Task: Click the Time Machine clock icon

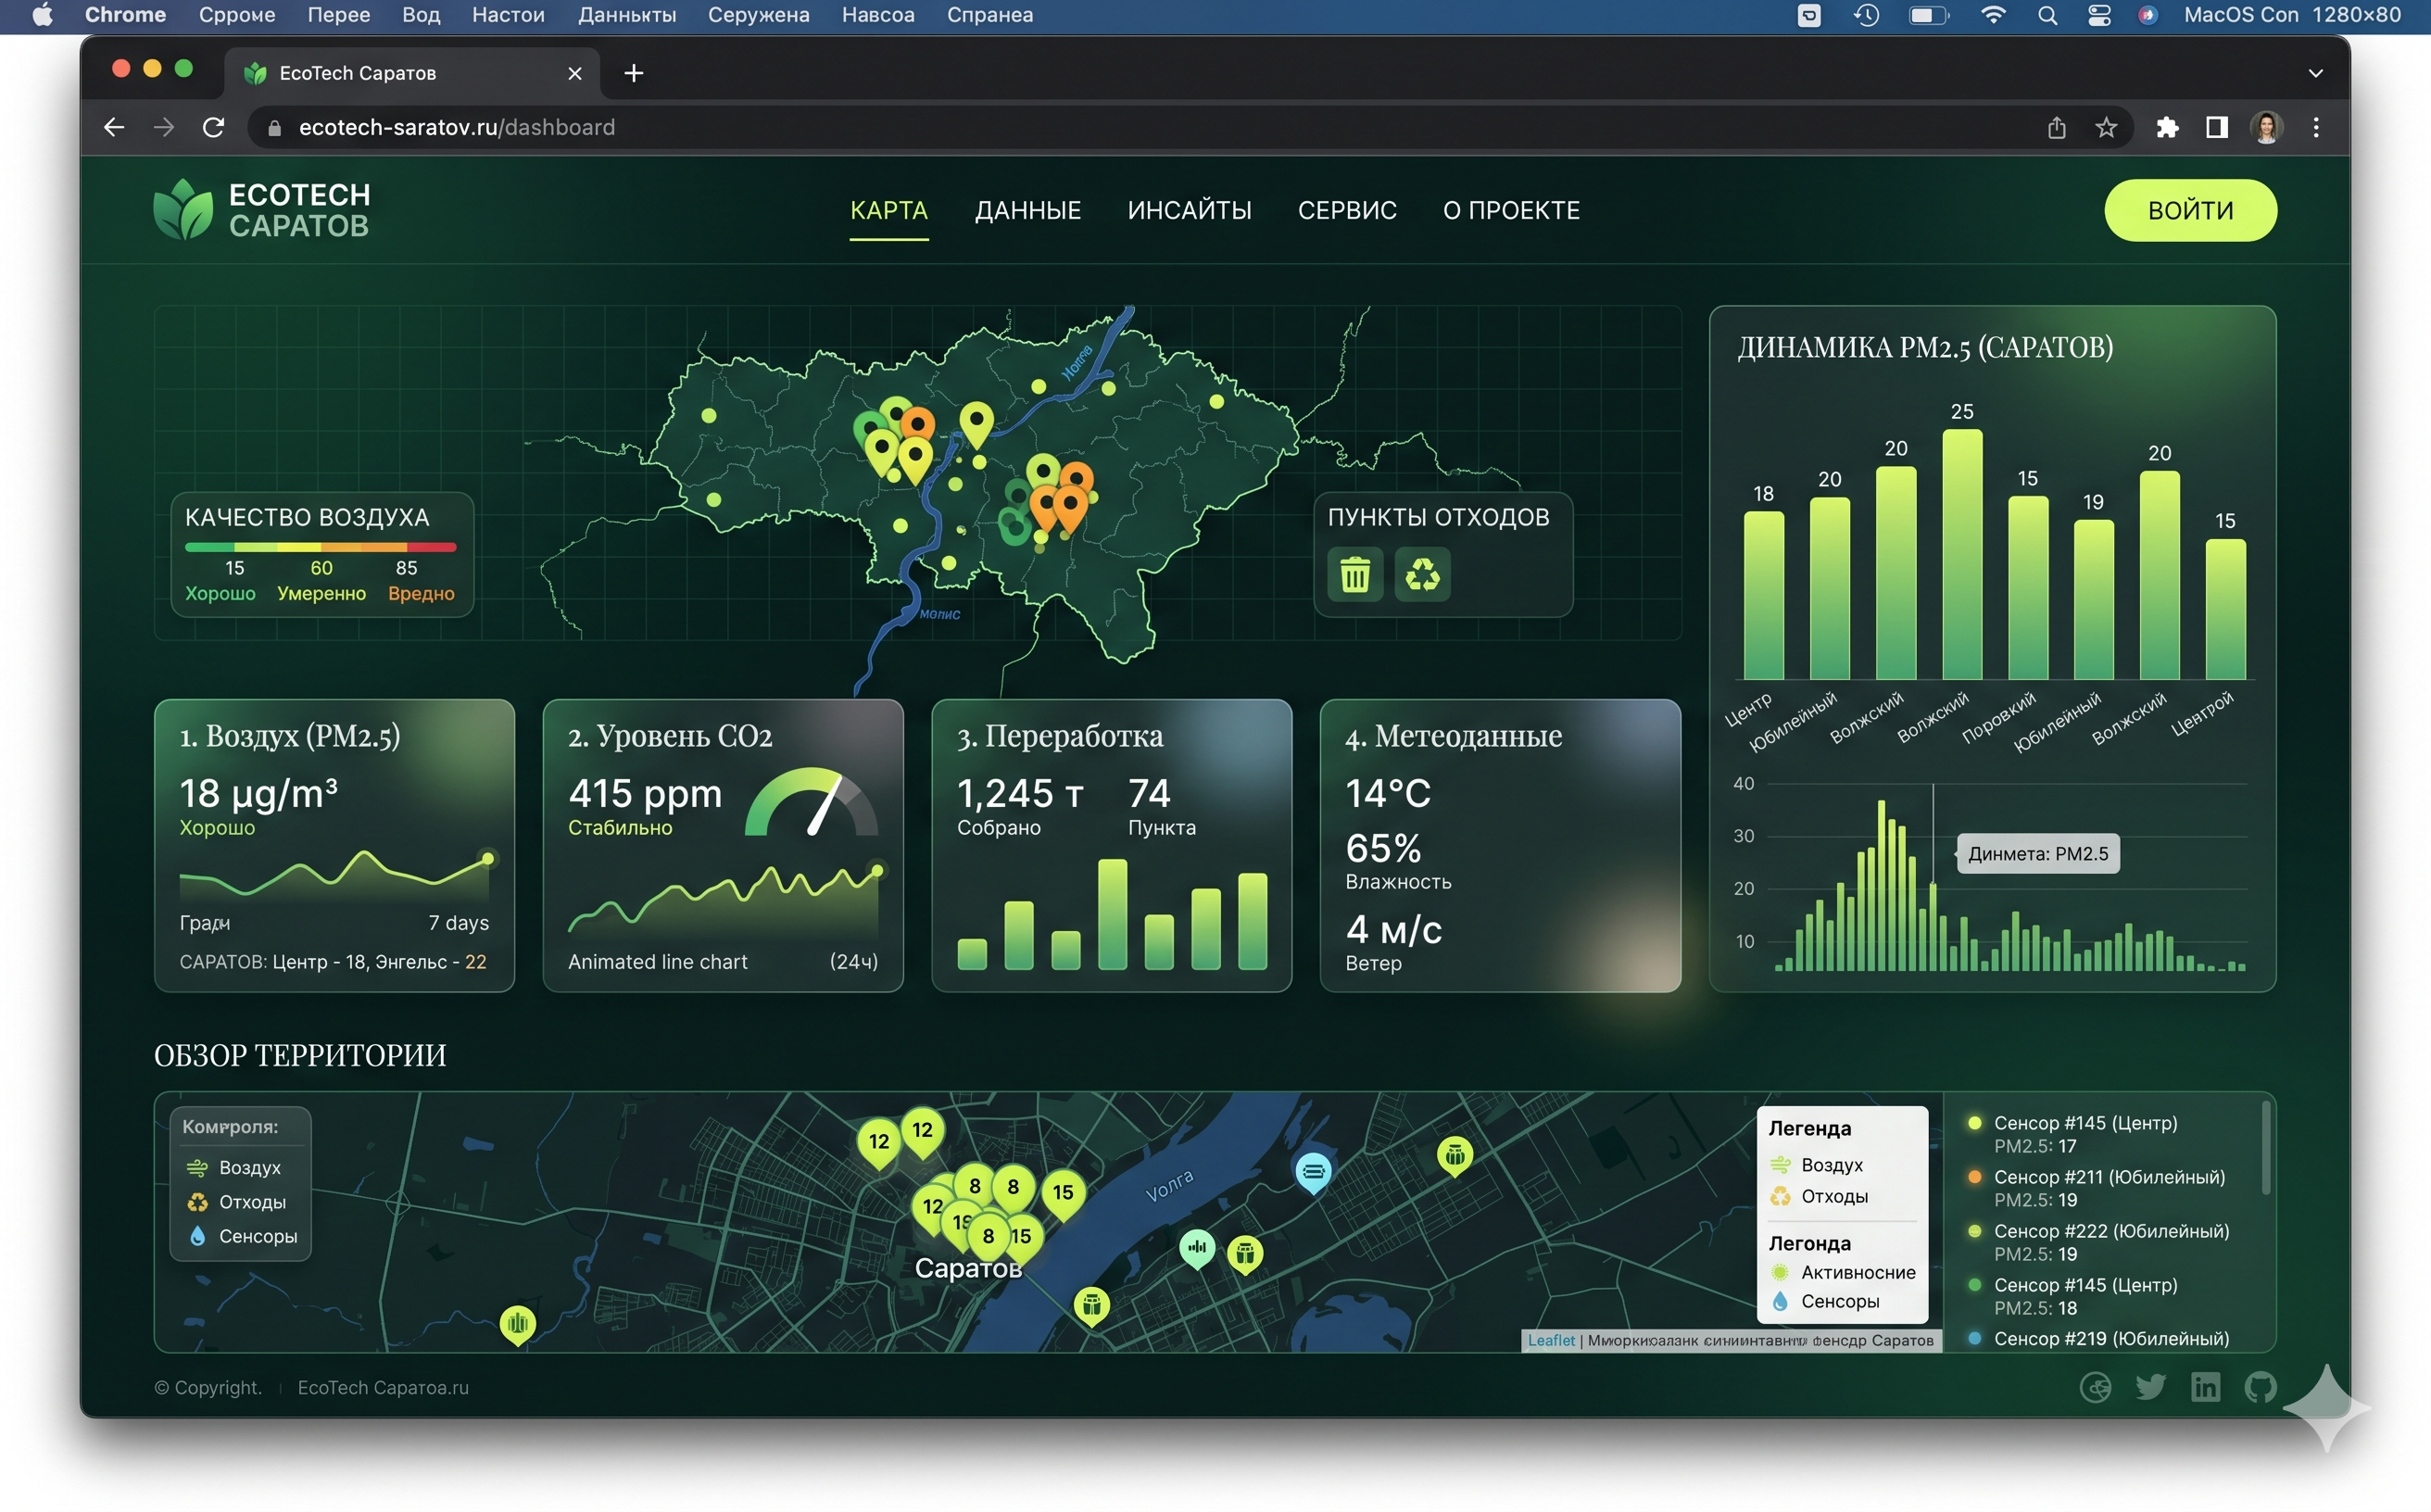Action: pos(1866,15)
